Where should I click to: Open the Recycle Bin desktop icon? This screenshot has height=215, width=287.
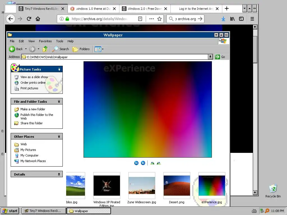pyautogui.click(x=273, y=191)
